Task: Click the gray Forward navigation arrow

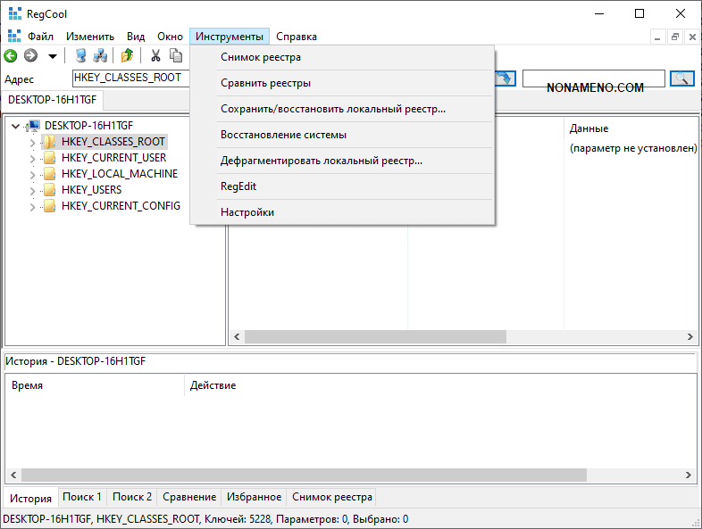Action: click(30, 55)
